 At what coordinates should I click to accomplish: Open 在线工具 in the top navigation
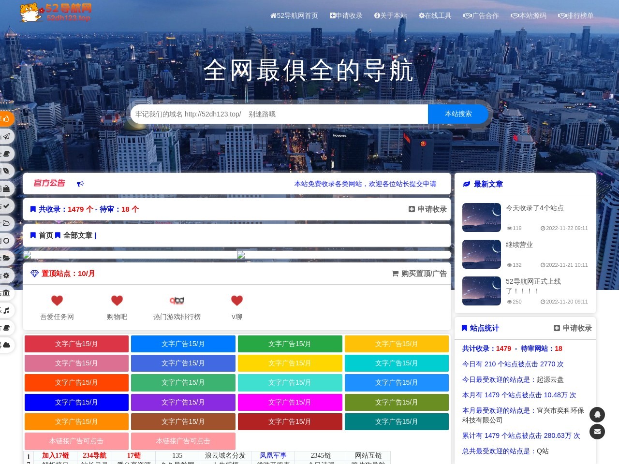[435, 15]
